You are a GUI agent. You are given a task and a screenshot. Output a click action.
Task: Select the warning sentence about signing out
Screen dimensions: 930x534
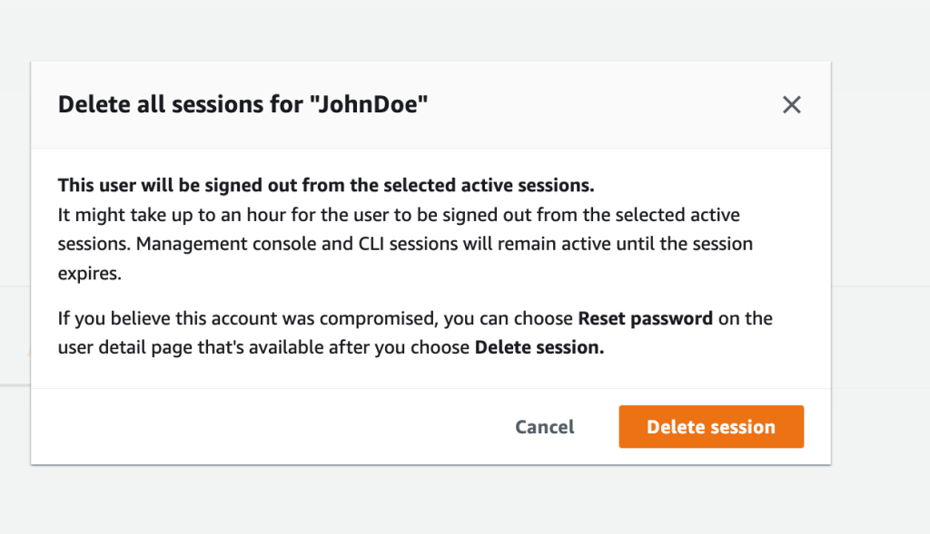325,185
